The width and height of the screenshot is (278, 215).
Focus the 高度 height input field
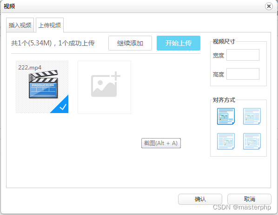[243, 74]
